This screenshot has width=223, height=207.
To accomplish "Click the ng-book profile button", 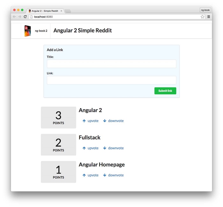I will 205,10.
